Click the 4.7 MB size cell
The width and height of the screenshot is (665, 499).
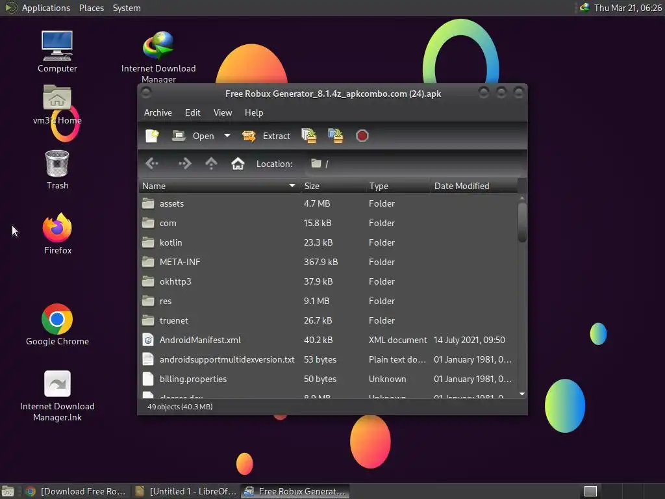click(x=317, y=203)
